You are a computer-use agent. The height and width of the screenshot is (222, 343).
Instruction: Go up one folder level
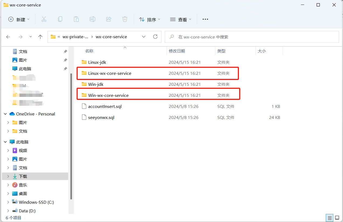pyautogui.click(x=40, y=37)
